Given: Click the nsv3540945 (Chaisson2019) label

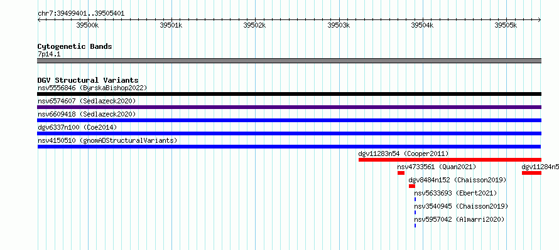Looking at the screenshot, I should click(x=461, y=206).
